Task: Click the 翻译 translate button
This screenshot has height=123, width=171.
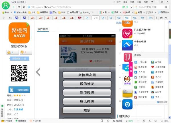Action: click(127, 13)
